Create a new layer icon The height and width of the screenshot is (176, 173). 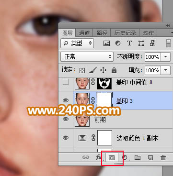point(150,158)
